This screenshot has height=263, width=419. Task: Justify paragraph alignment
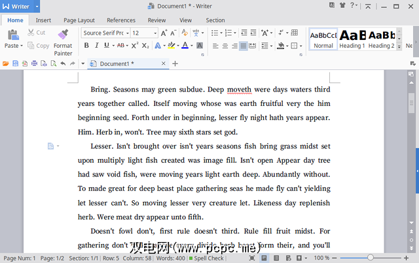coord(244,46)
